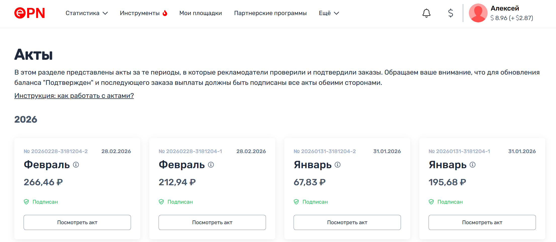Expand the Ещё menu
Viewport: 556px width, 242px height.
(329, 13)
